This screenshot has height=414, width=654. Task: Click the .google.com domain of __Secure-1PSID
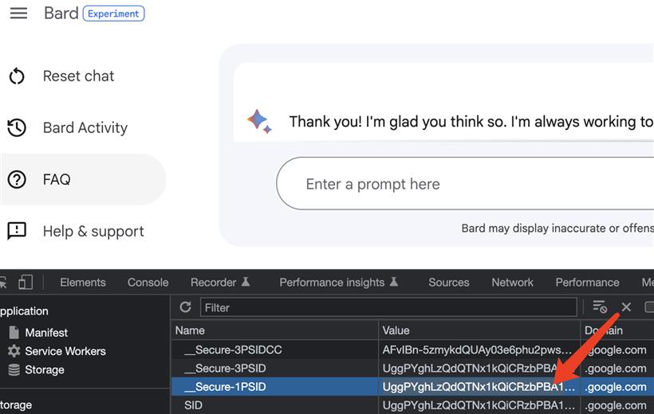(x=615, y=387)
